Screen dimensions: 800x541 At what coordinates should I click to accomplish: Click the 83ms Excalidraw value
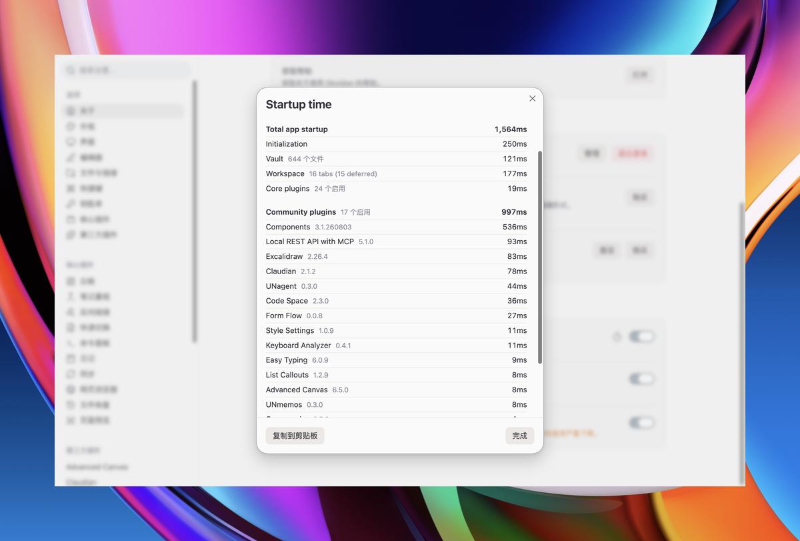(x=517, y=256)
